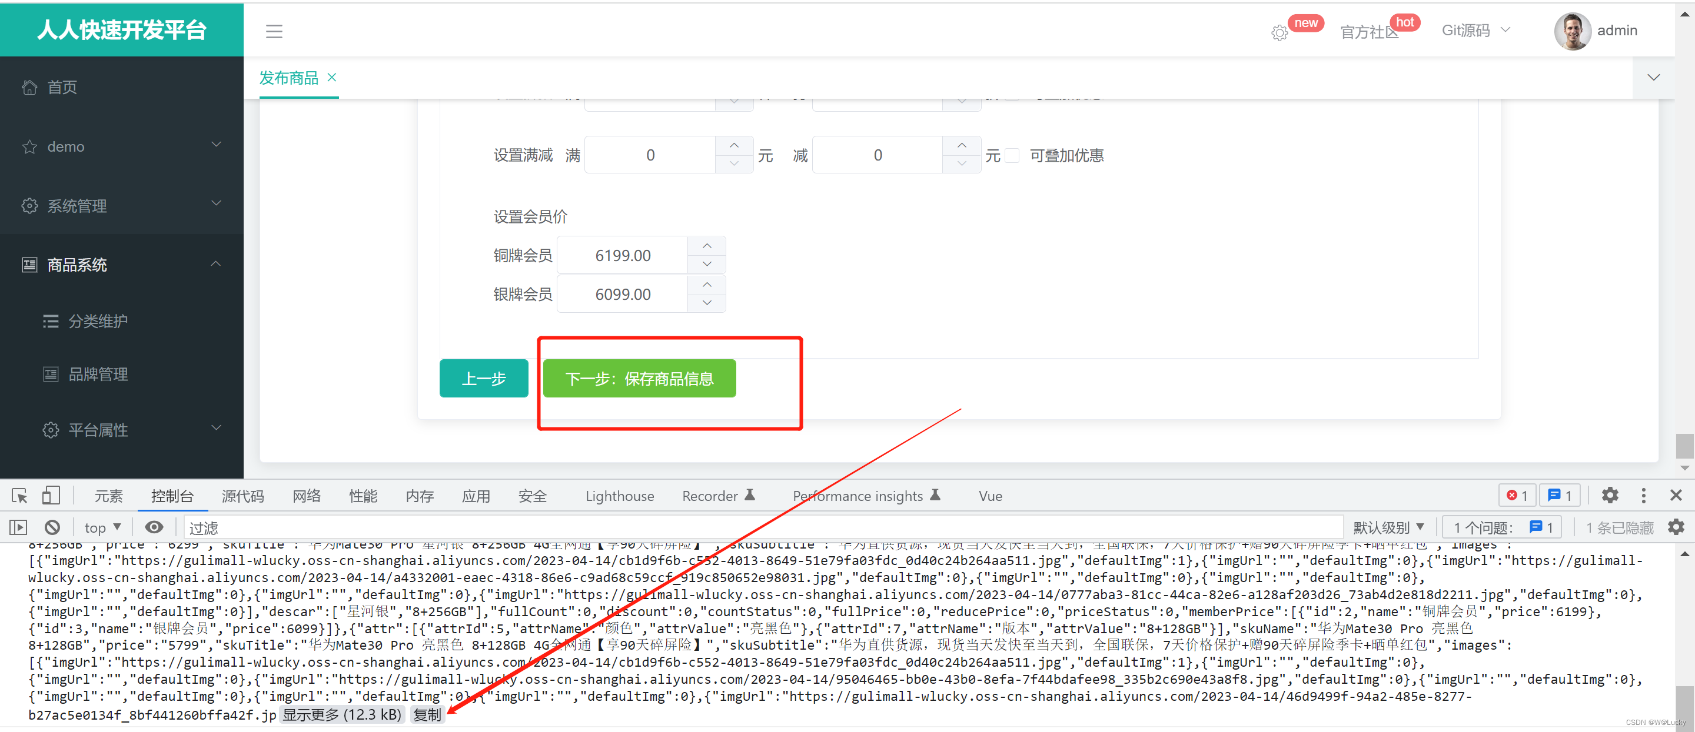This screenshot has height=732, width=1695.
Task: Click the console live expression eye icon
Action: pos(154,527)
